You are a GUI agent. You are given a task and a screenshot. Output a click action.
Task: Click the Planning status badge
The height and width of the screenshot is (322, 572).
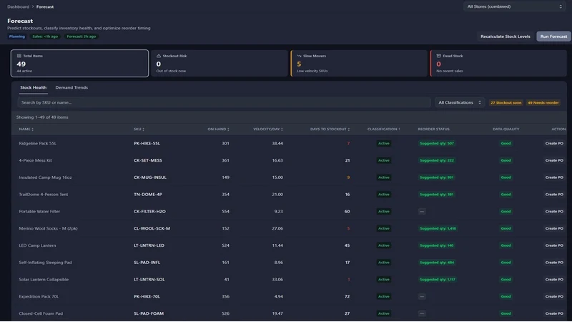[16, 36]
